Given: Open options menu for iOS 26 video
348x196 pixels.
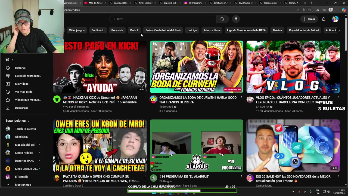Looking at the screenshot, I should (x=338, y=177).
